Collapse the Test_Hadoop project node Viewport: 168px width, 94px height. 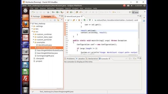[31, 23]
